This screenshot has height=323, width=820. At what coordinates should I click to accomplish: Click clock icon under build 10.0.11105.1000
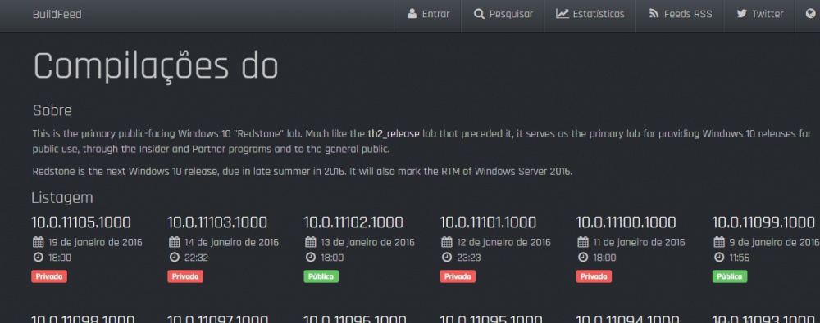(39, 258)
